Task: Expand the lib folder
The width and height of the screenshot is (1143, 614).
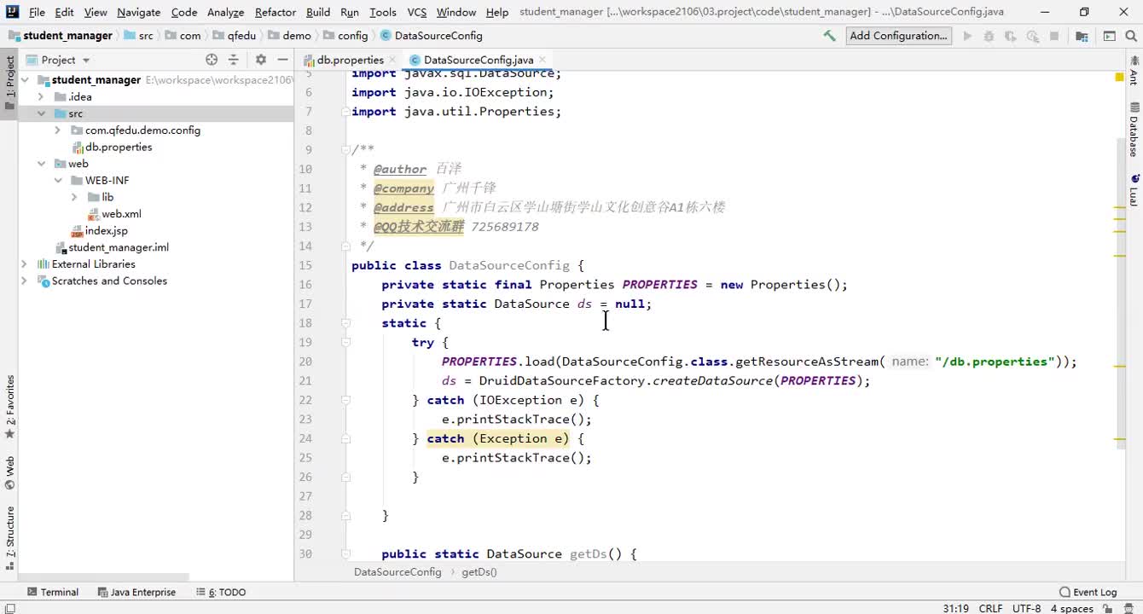Action: tap(74, 197)
